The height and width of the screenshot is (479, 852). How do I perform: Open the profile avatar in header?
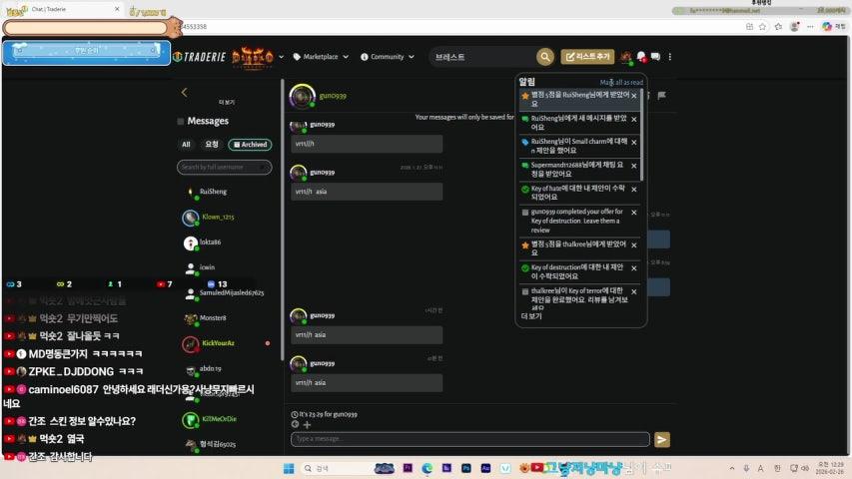pyautogui.click(x=626, y=57)
